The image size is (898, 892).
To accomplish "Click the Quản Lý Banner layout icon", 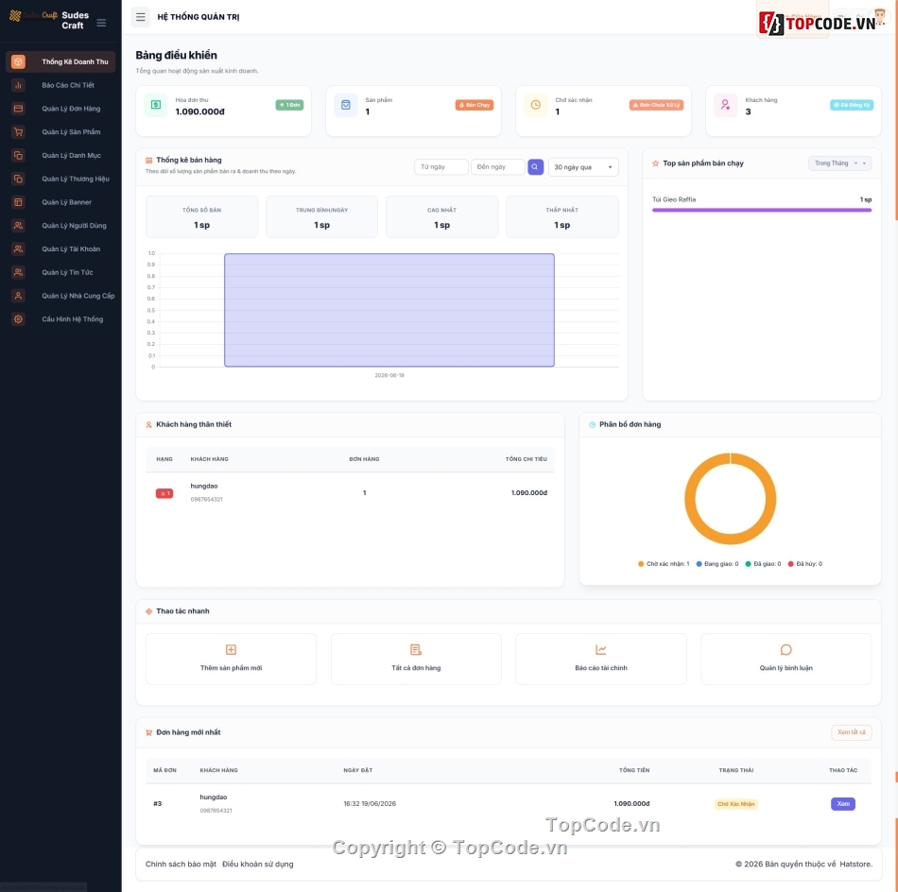I will coord(18,202).
